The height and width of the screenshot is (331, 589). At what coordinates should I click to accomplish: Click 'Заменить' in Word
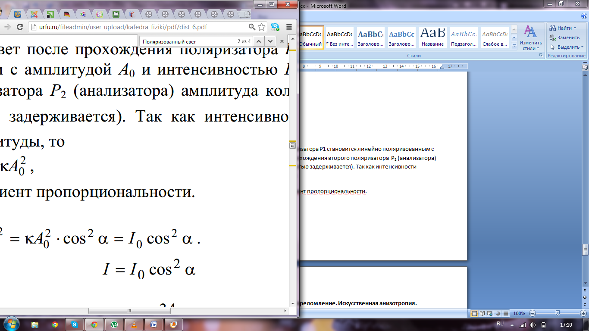pos(564,37)
